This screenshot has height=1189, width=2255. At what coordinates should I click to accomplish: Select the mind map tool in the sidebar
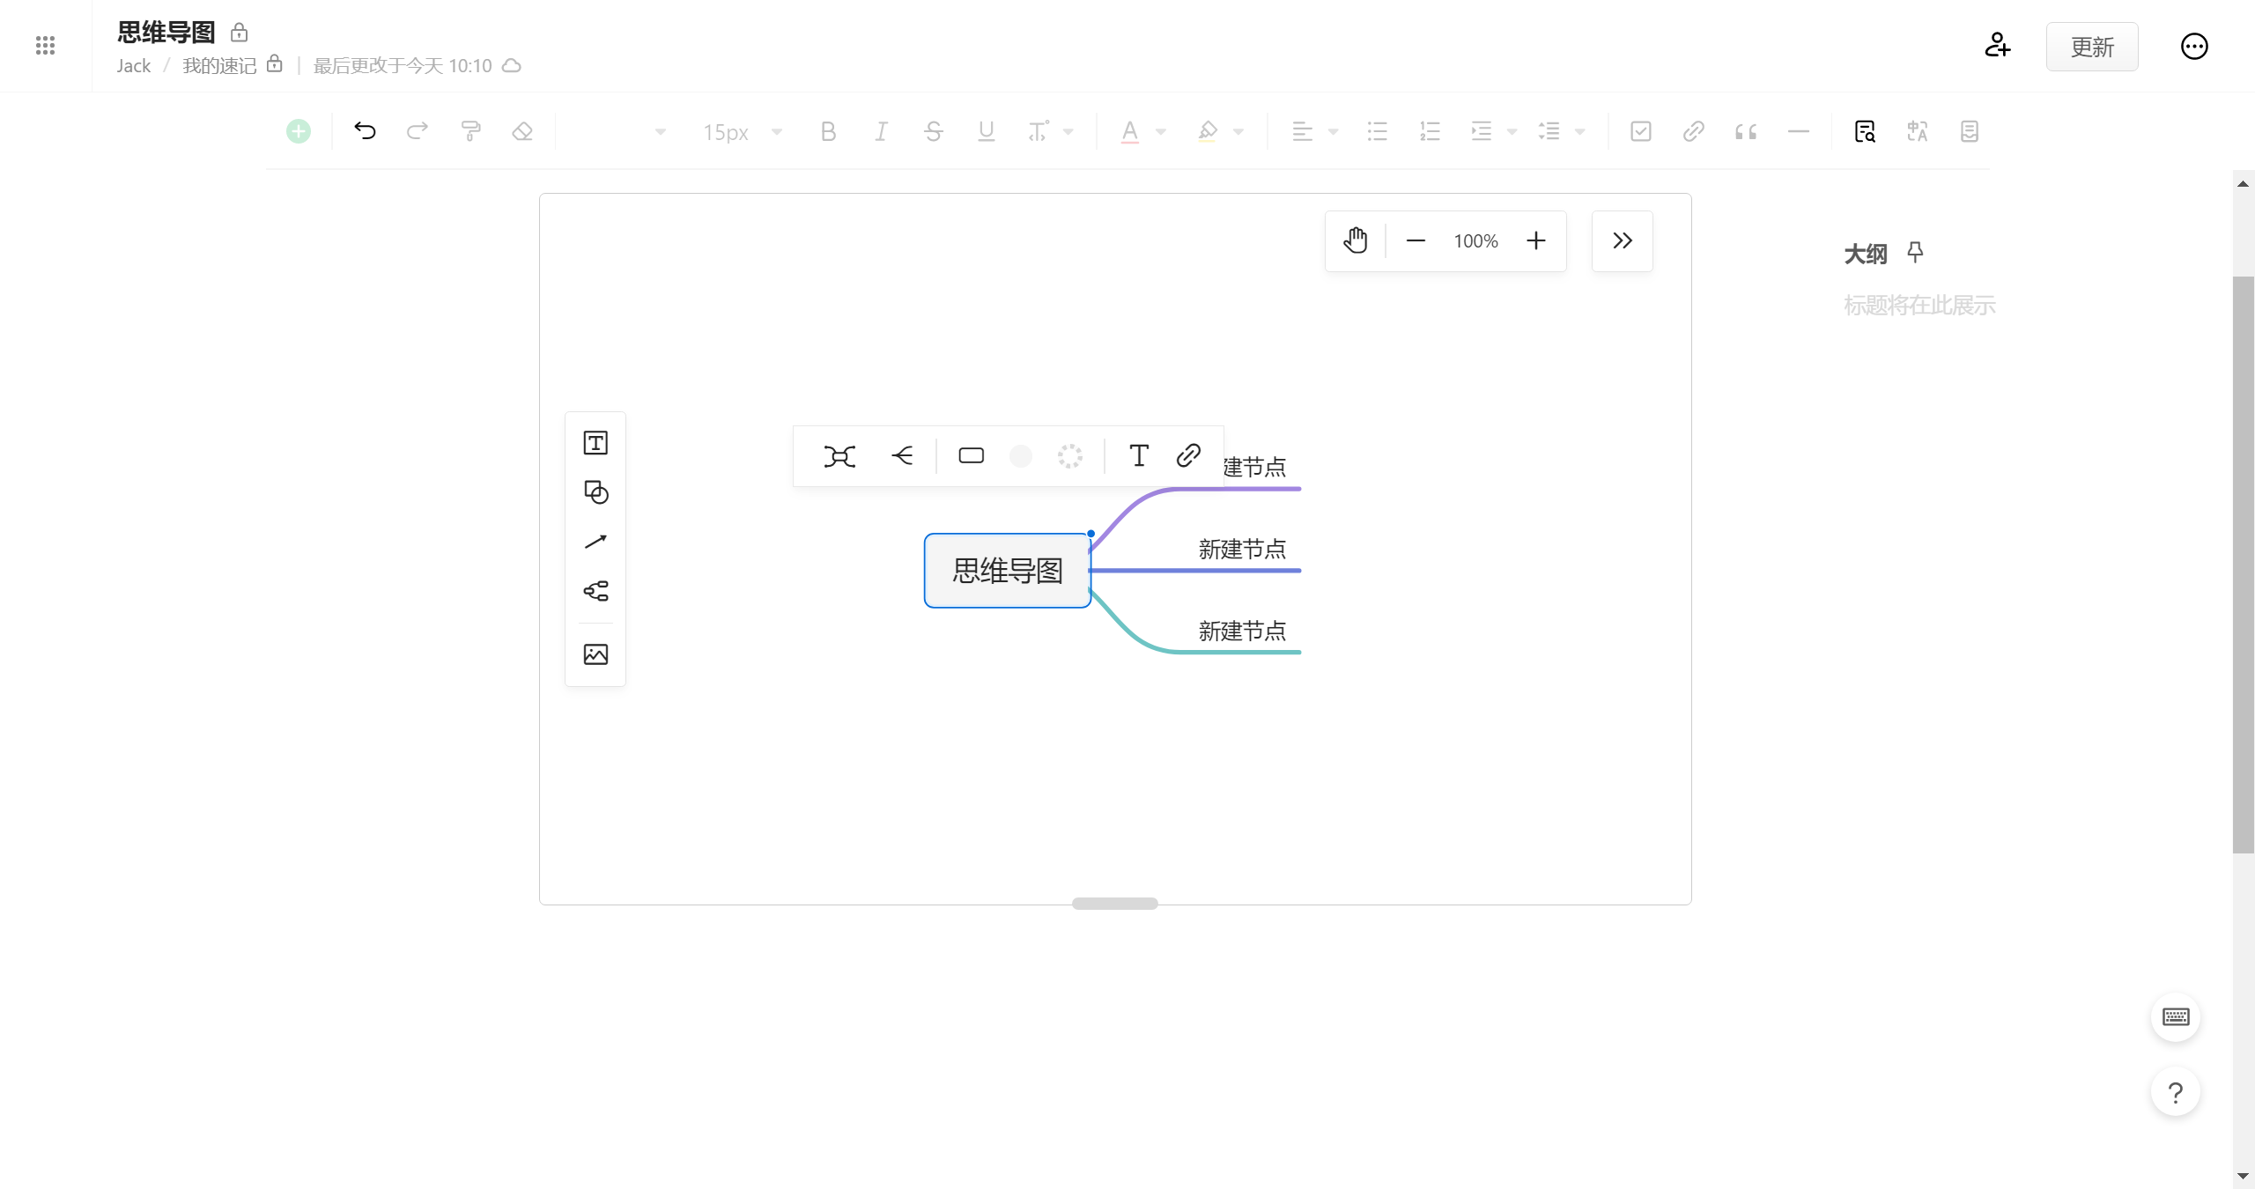click(x=595, y=591)
